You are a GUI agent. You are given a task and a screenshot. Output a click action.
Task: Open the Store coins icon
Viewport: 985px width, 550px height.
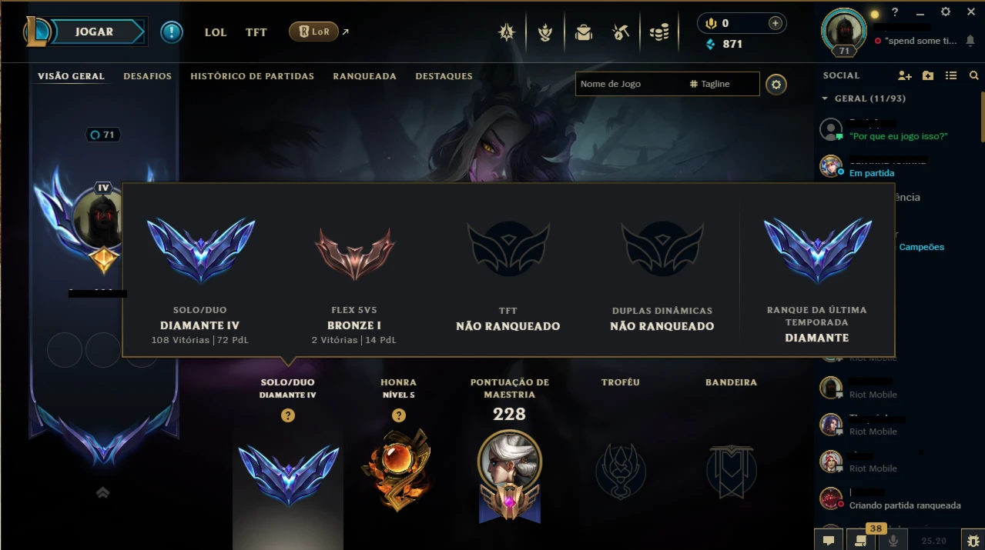point(658,32)
